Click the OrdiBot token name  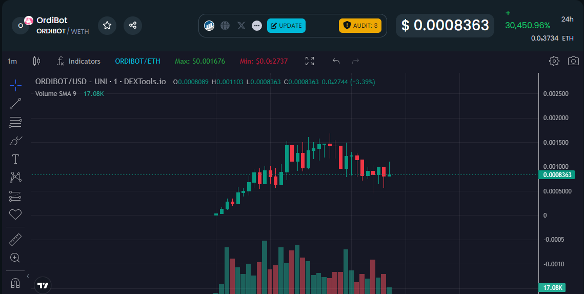pos(52,20)
